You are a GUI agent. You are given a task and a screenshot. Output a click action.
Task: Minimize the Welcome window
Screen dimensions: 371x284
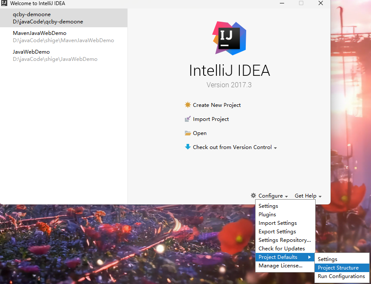[x=282, y=3]
